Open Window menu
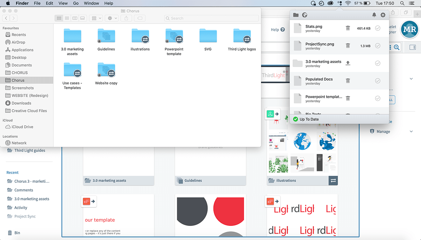The height and width of the screenshot is (240, 421). [91, 3]
